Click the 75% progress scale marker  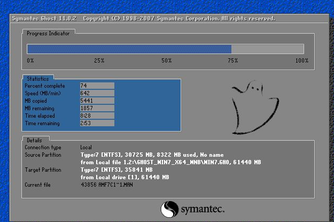pos(232,60)
